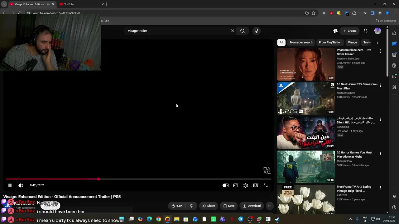Open the Silent Hill SalGaming video thumbnail
The width and height of the screenshot is (399, 224).
306,133
